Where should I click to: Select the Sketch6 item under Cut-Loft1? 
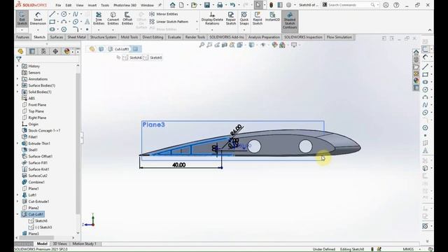click(x=38, y=221)
